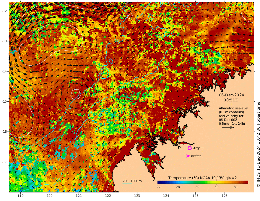
Task: Click the colorbar tick label 27
Action: pyautogui.click(x=159, y=187)
